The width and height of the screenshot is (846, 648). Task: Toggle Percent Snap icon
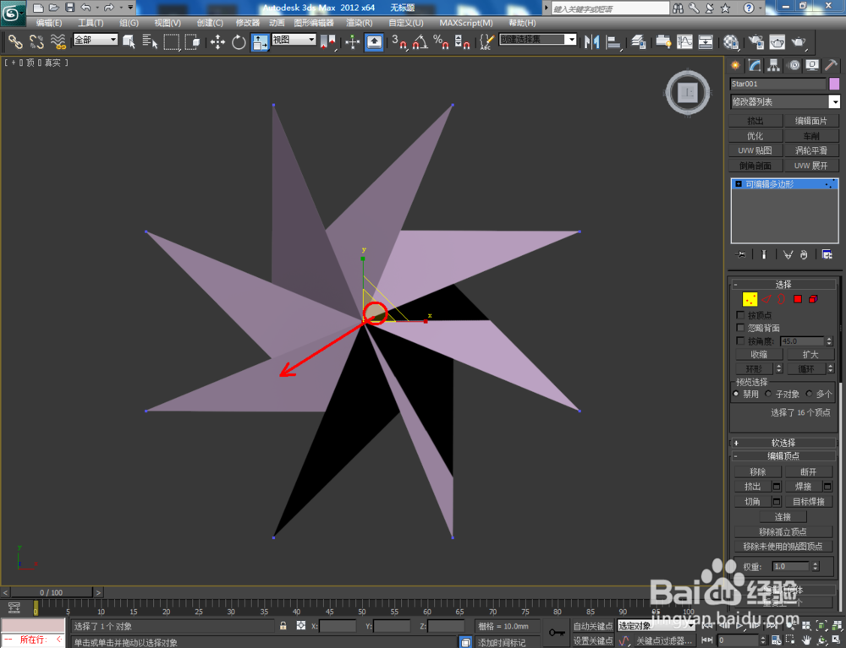point(441,41)
